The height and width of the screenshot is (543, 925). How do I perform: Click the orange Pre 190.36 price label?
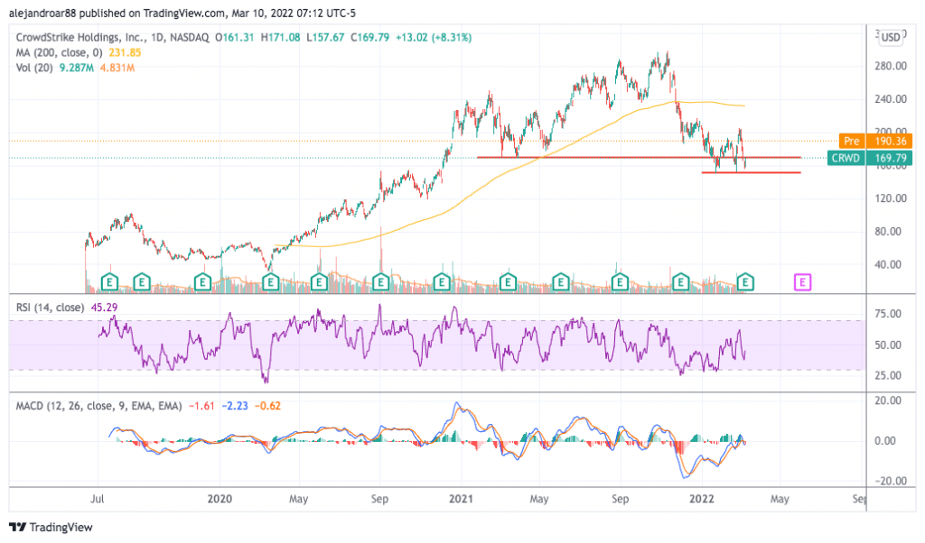(x=875, y=142)
